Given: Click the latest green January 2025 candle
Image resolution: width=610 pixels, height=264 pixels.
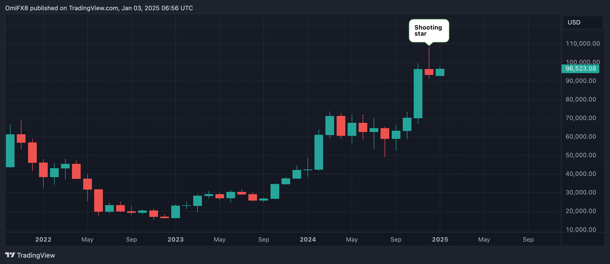Looking at the screenshot, I should 440,72.
